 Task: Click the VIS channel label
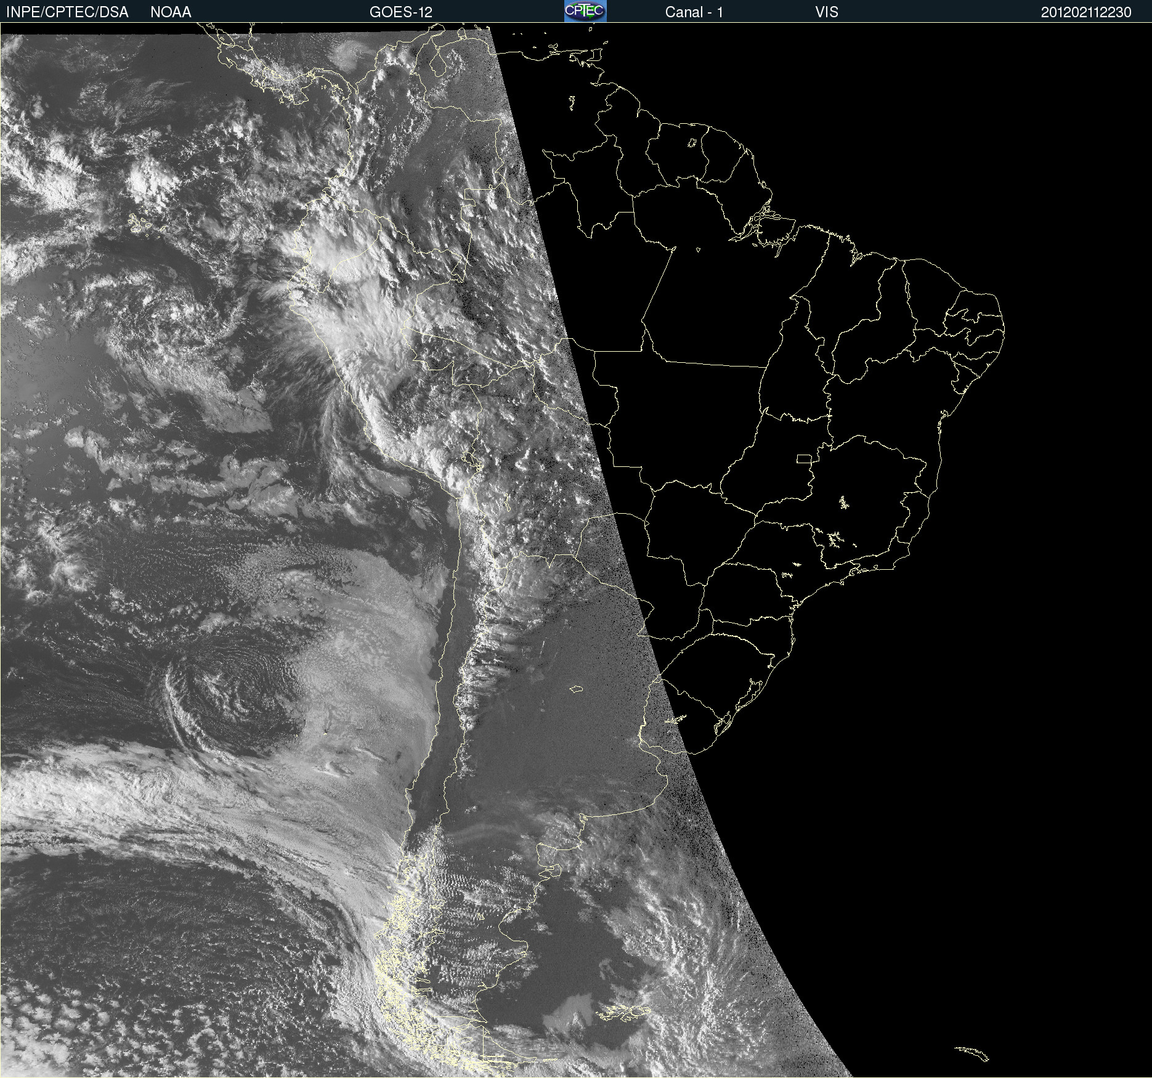tap(826, 12)
